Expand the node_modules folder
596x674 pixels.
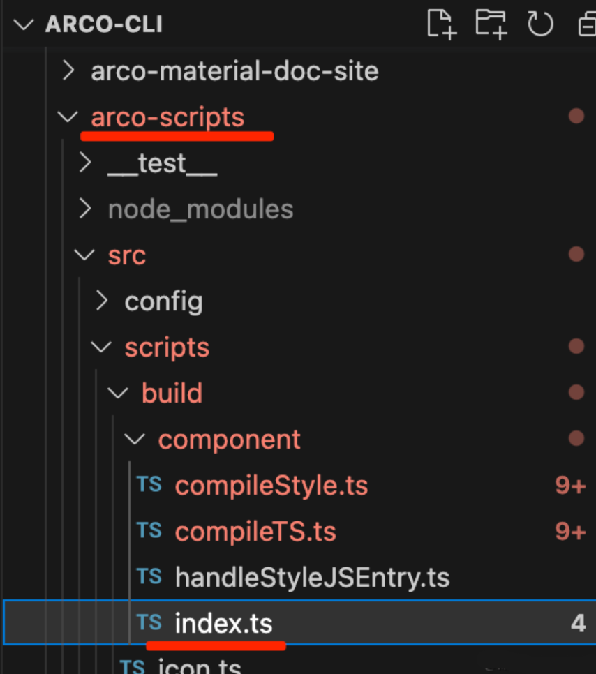click(85, 209)
